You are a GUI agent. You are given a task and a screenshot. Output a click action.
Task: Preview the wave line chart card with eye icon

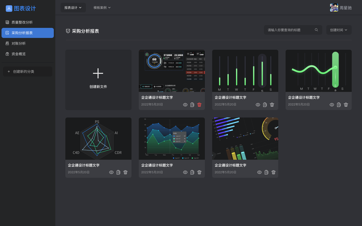pyautogui.click(x=332, y=105)
